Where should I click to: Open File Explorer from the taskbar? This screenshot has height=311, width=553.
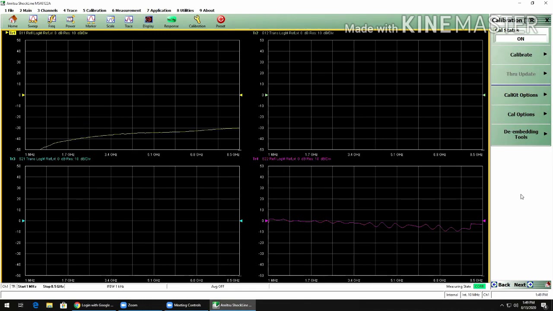point(49,305)
